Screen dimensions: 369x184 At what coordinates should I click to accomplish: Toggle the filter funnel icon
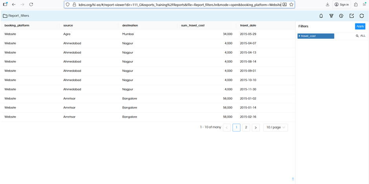(331, 16)
